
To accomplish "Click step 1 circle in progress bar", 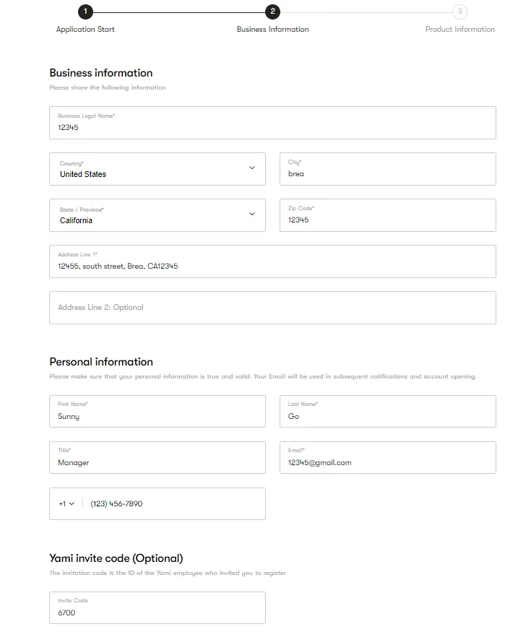I will pyautogui.click(x=85, y=12).
